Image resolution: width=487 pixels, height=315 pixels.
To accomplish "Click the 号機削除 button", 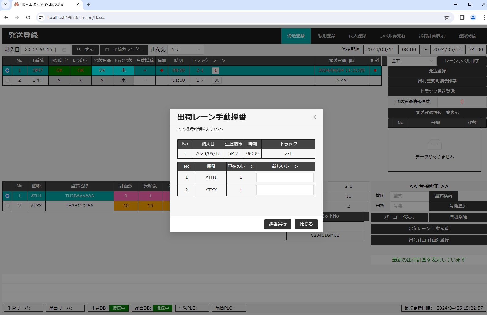I will [458, 217].
